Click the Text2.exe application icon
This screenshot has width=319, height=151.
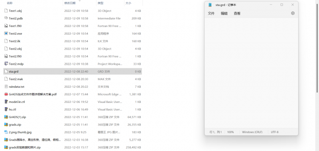(6, 33)
